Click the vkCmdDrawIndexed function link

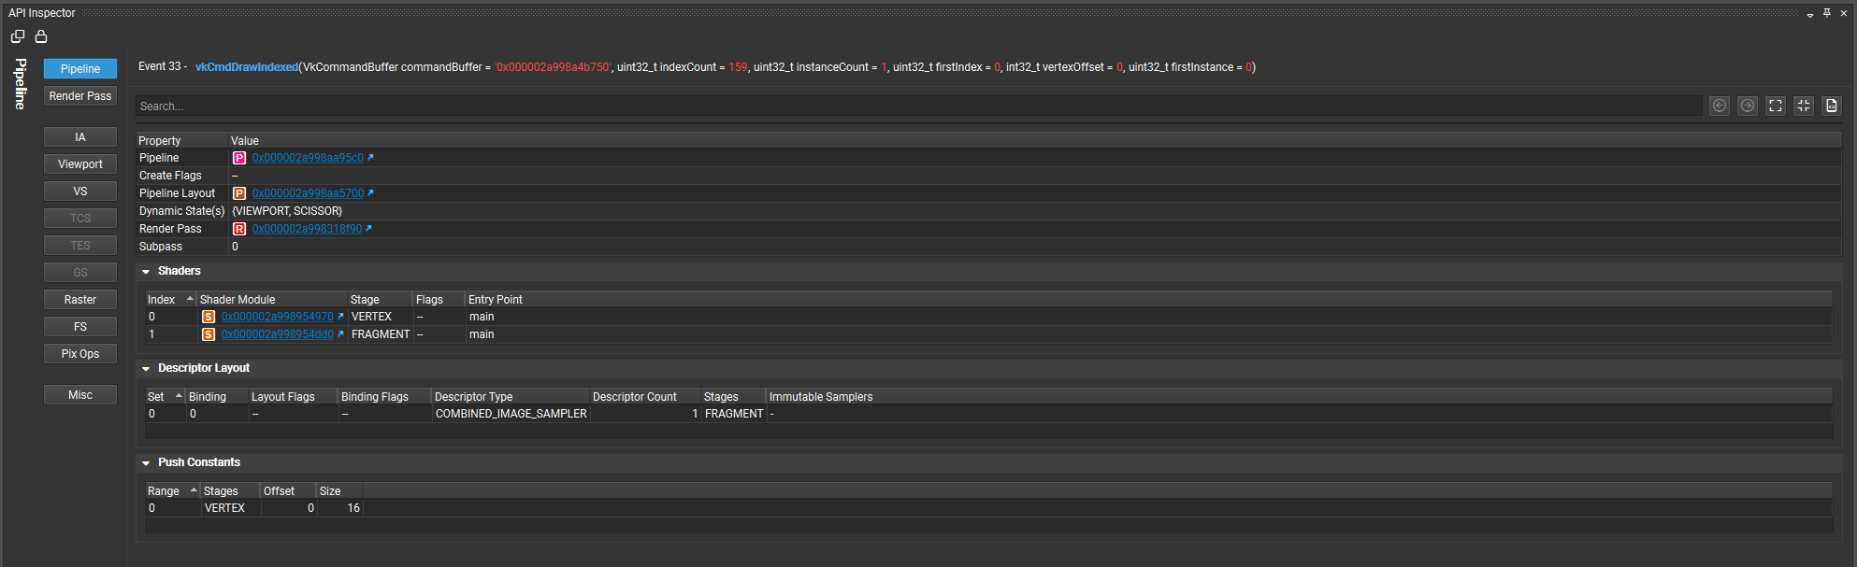click(x=247, y=67)
